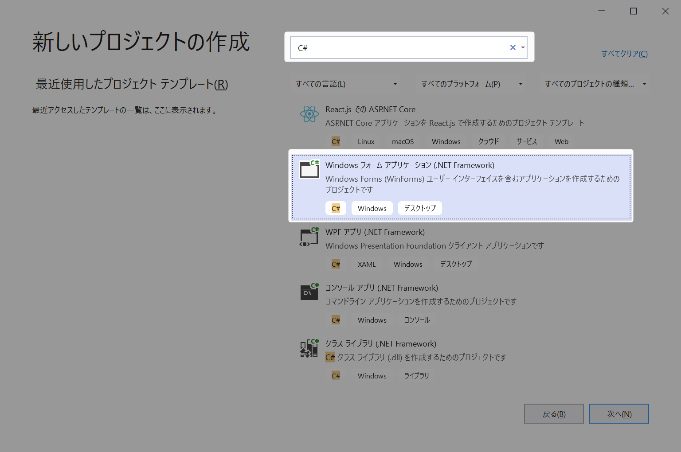The height and width of the screenshot is (452, 681).
Task: Click the Windows tag on WPF template
Action: click(408, 264)
